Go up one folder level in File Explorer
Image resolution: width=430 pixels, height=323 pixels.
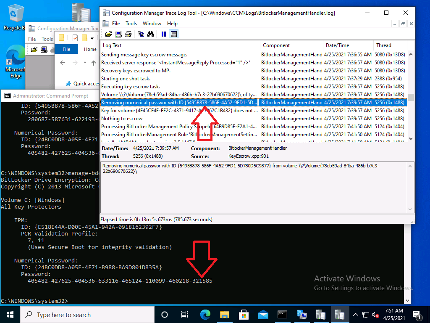coord(94,63)
